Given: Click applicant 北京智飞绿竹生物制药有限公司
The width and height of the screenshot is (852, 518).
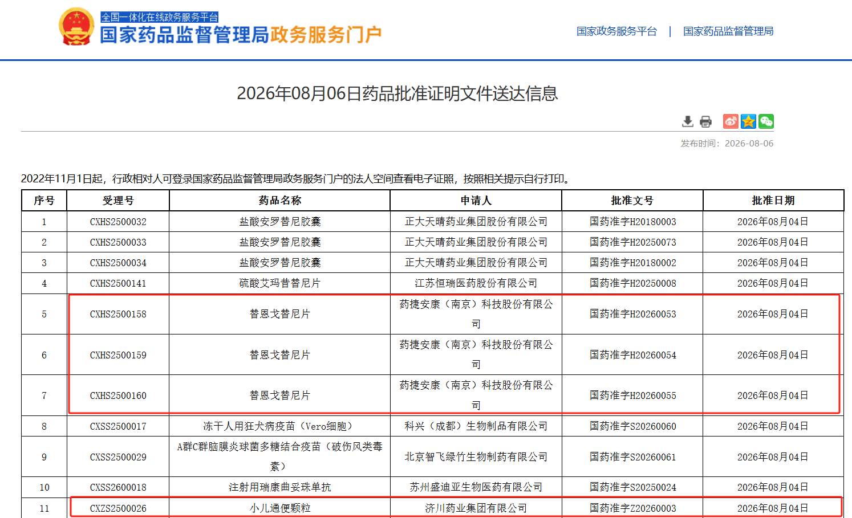Looking at the screenshot, I should [476, 457].
